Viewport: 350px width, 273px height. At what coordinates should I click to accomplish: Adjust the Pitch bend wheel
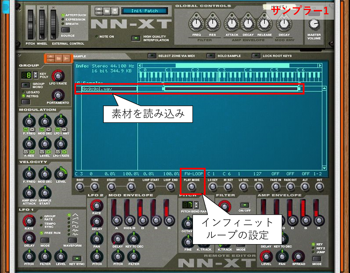[x=30, y=24]
